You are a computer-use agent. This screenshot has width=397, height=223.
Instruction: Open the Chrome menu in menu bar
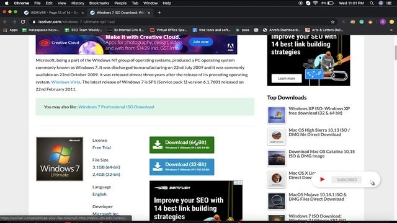(22, 3)
